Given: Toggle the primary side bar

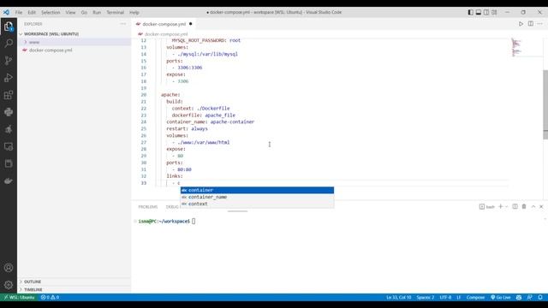Looking at the screenshot, I should pyautogui.click(x=470, y=12).
